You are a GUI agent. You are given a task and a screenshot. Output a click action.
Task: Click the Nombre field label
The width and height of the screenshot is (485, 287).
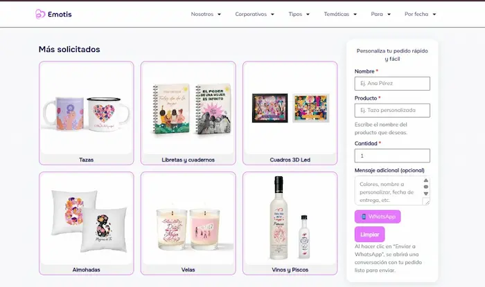point(364,71)
